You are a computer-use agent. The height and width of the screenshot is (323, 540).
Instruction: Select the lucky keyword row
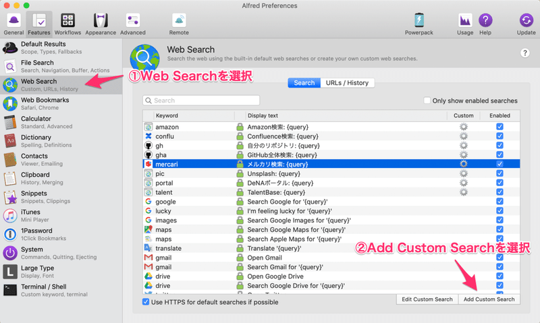(x=331, y=211)
